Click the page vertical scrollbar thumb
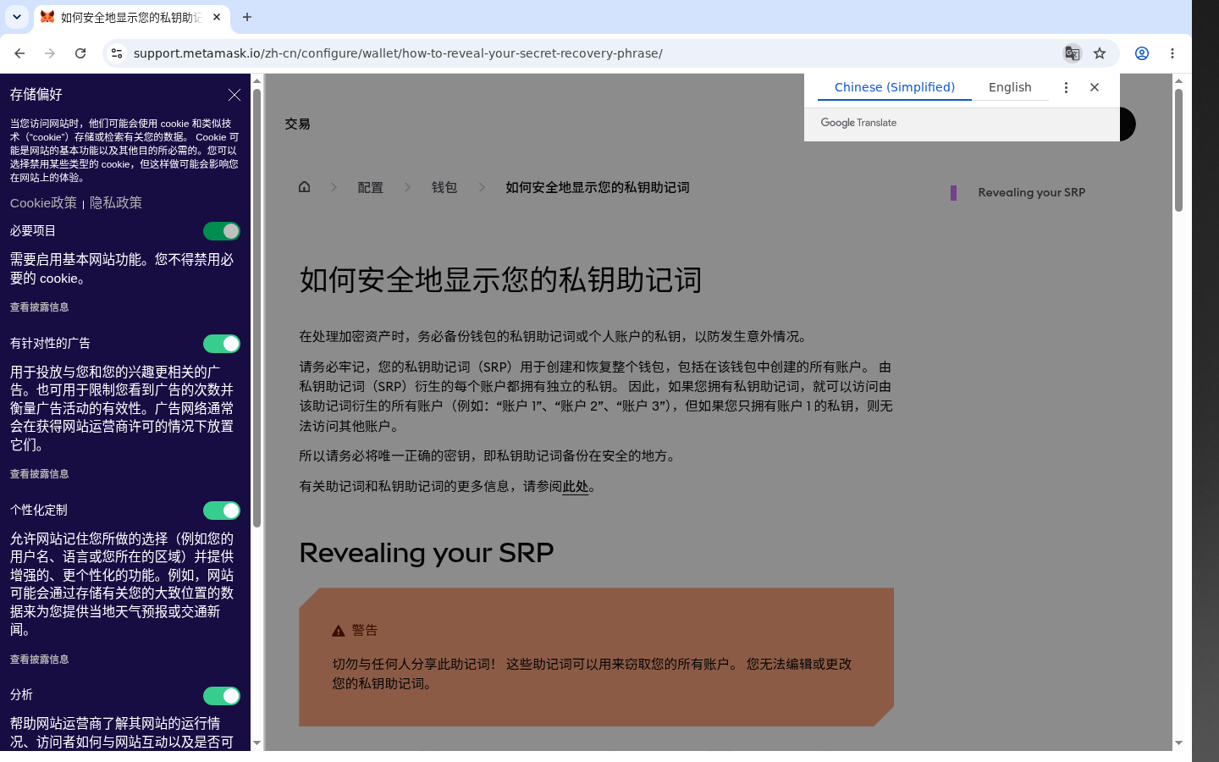 pos(1178,150)
